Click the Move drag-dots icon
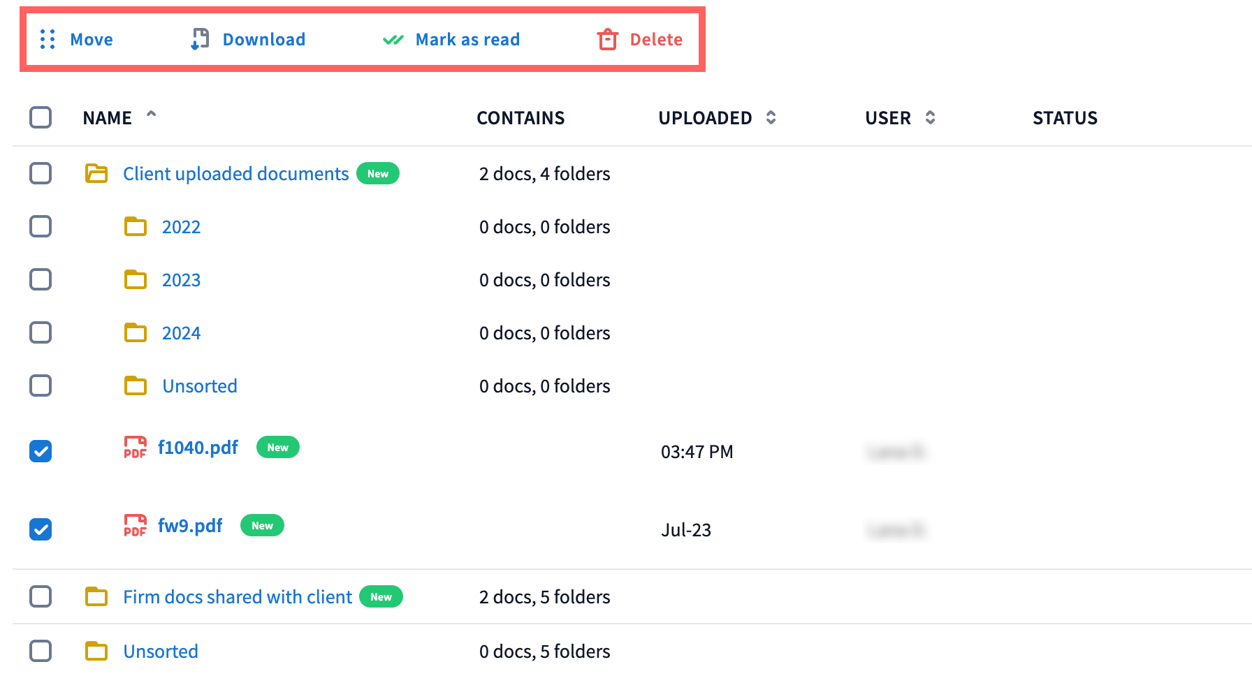 48,40
